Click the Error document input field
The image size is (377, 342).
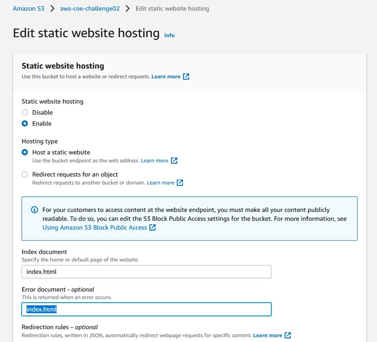[x=147, y=309]
